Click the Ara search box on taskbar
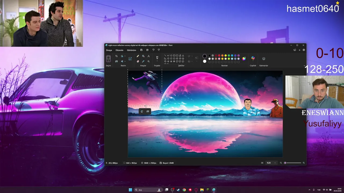 pyautogui.click(x=149, y=190)
